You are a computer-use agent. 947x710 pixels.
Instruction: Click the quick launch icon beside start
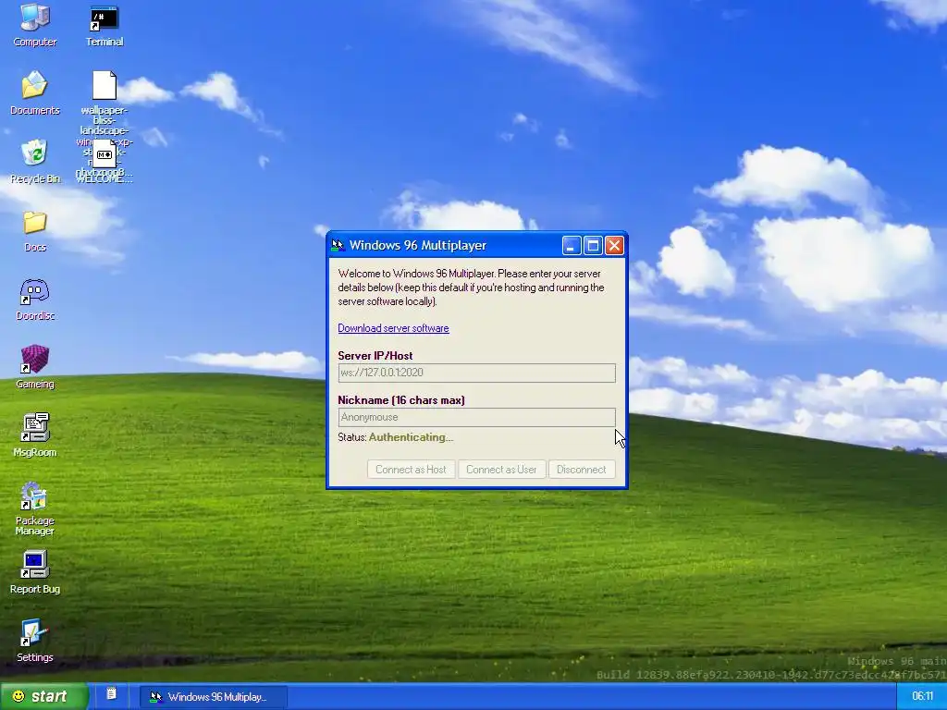tap(111, 693)
